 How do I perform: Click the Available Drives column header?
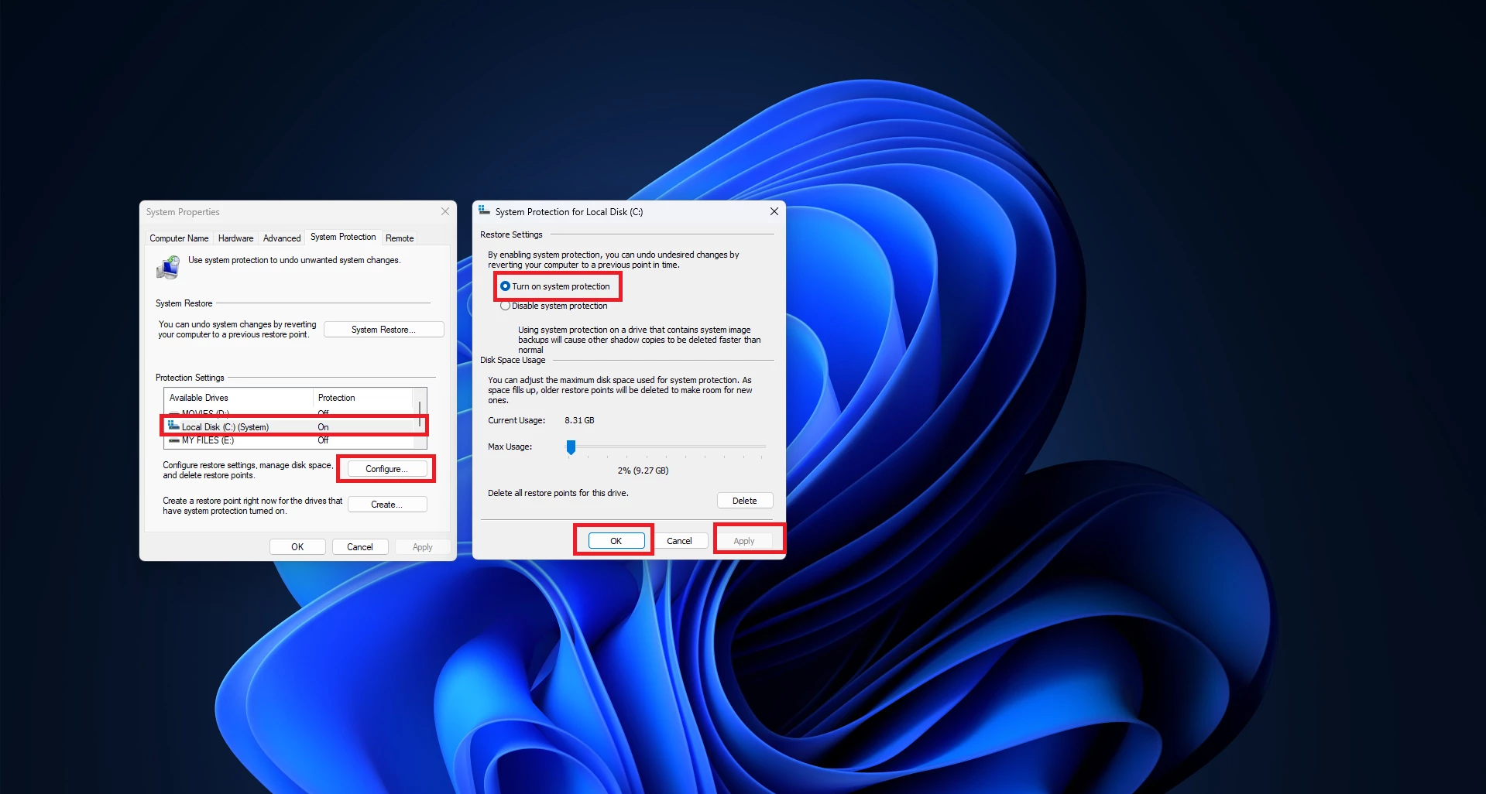click(x=239, y=398)
